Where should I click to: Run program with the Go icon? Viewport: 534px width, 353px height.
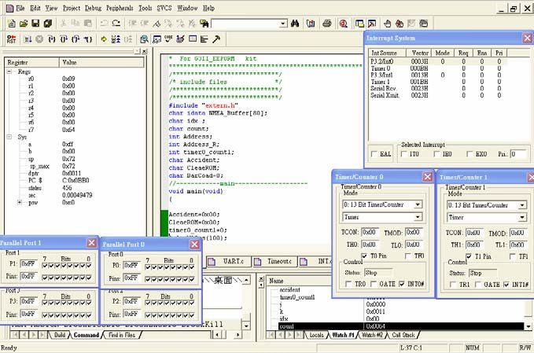(28, 39)
